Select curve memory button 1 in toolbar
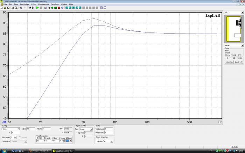245x153 pixels. click(66, 7)
